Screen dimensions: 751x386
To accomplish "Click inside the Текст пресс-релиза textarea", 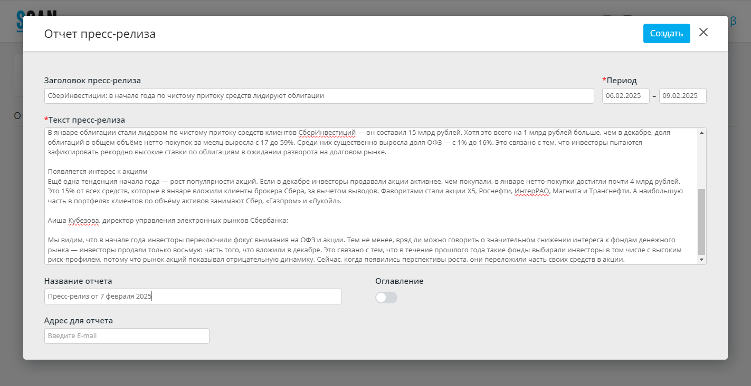I will pyautogui.click(x=371, y=196).
